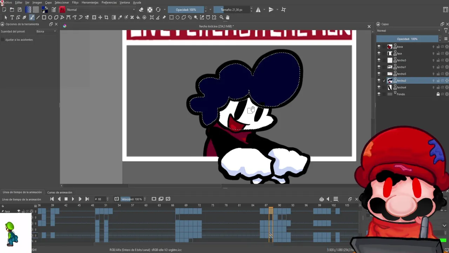Open the wrap-around mode arrow button
The height and width of the screenshot is (253, 449).
point(283,9)
